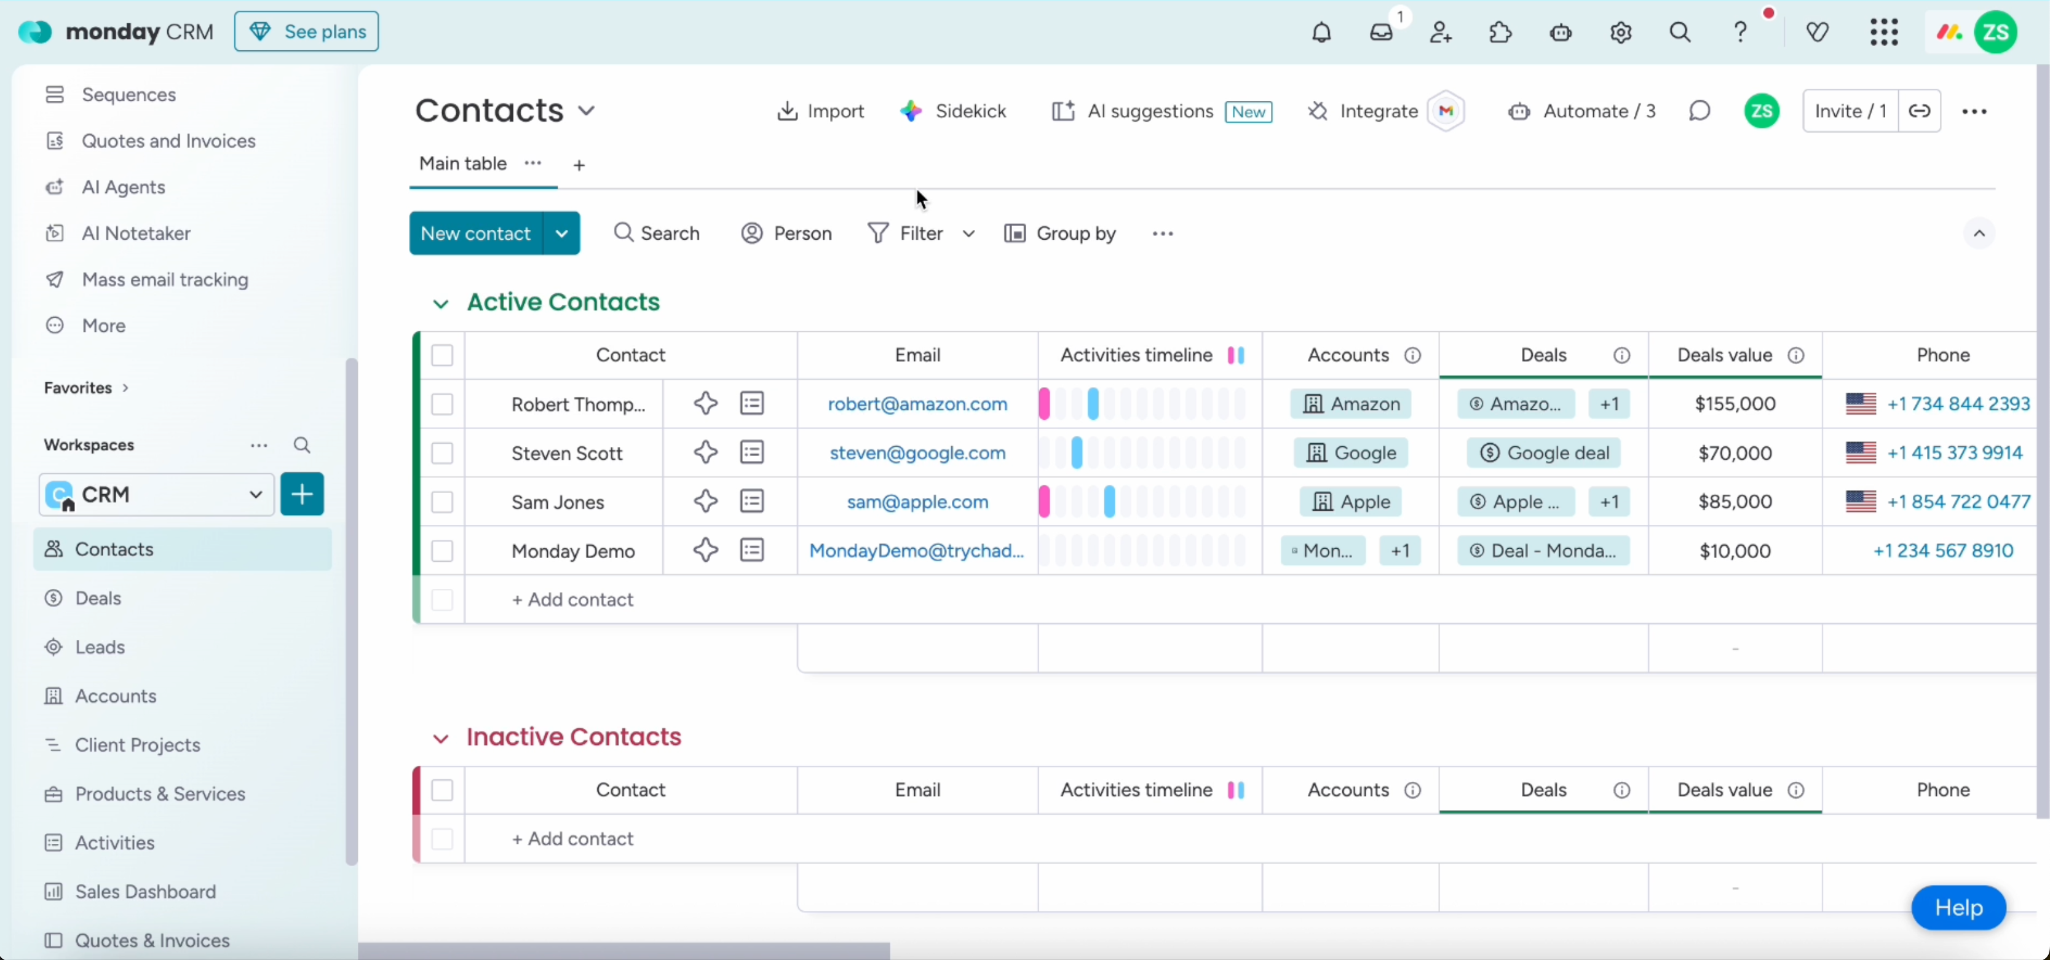Open the New contact dropdown arrow
This screenshot has width=2050, height=960.
[x=562, y=233]
